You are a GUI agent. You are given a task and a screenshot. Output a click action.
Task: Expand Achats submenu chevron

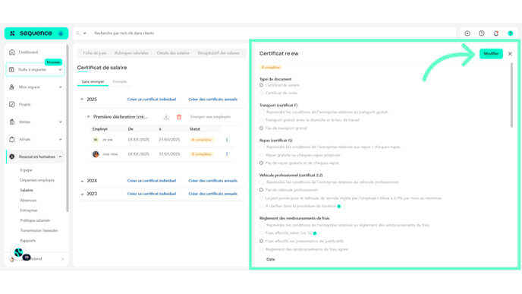[x=60, y=139]
